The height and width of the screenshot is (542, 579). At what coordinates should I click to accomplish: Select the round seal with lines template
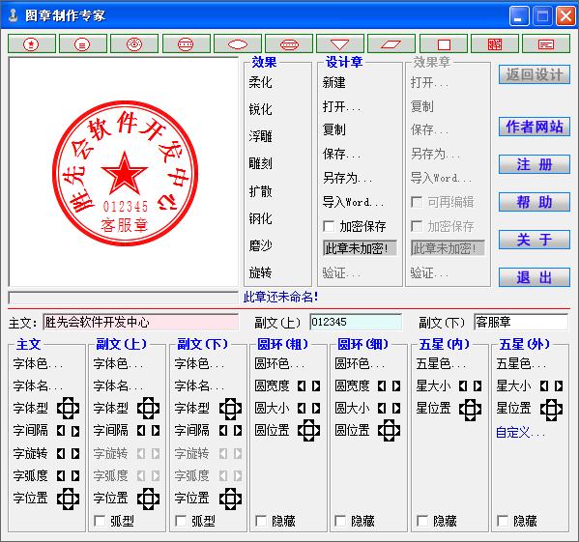click(83, 44)
